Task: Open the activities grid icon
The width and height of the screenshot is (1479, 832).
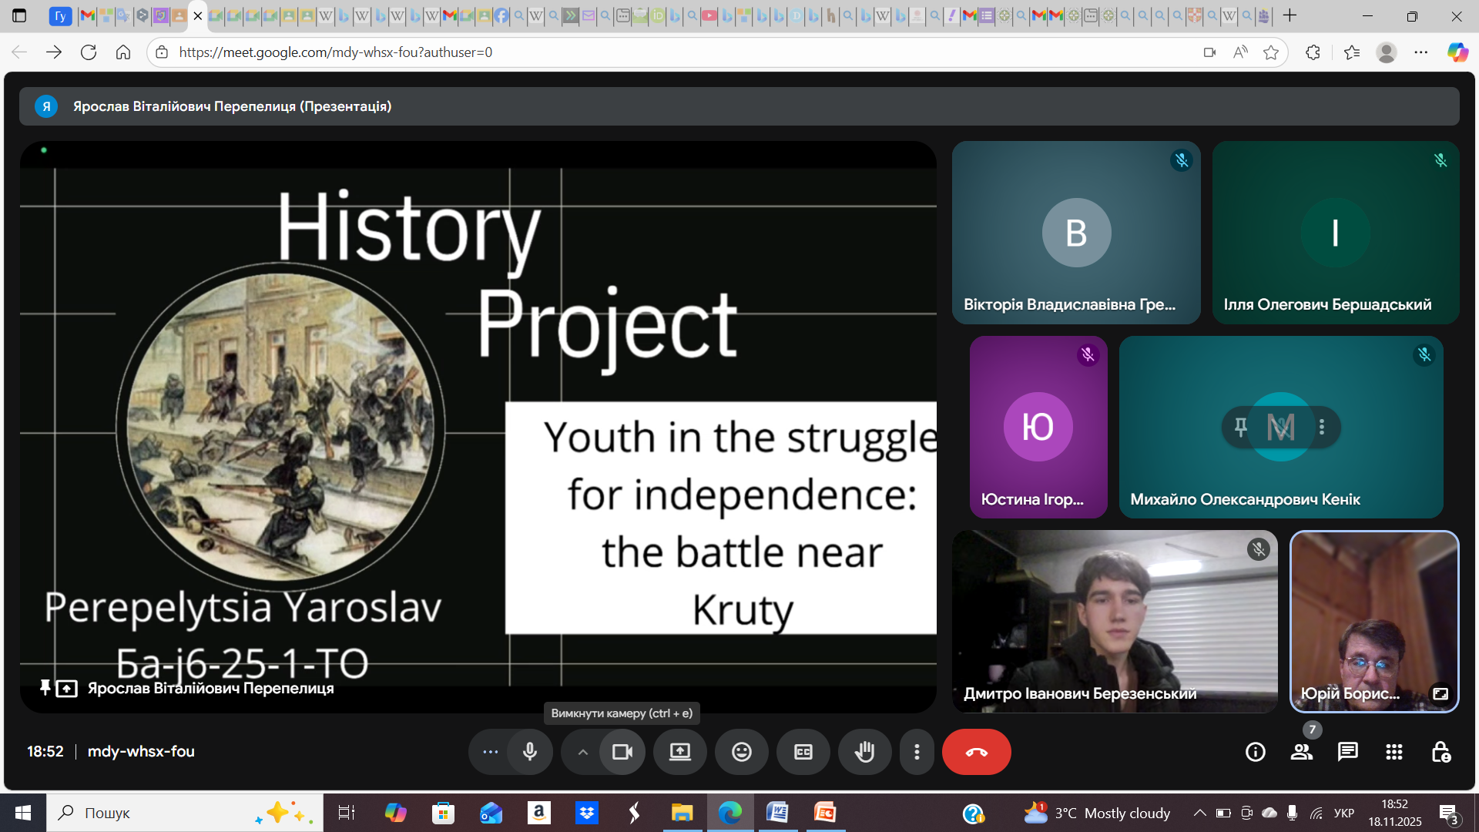Action: pos(1393,752)
